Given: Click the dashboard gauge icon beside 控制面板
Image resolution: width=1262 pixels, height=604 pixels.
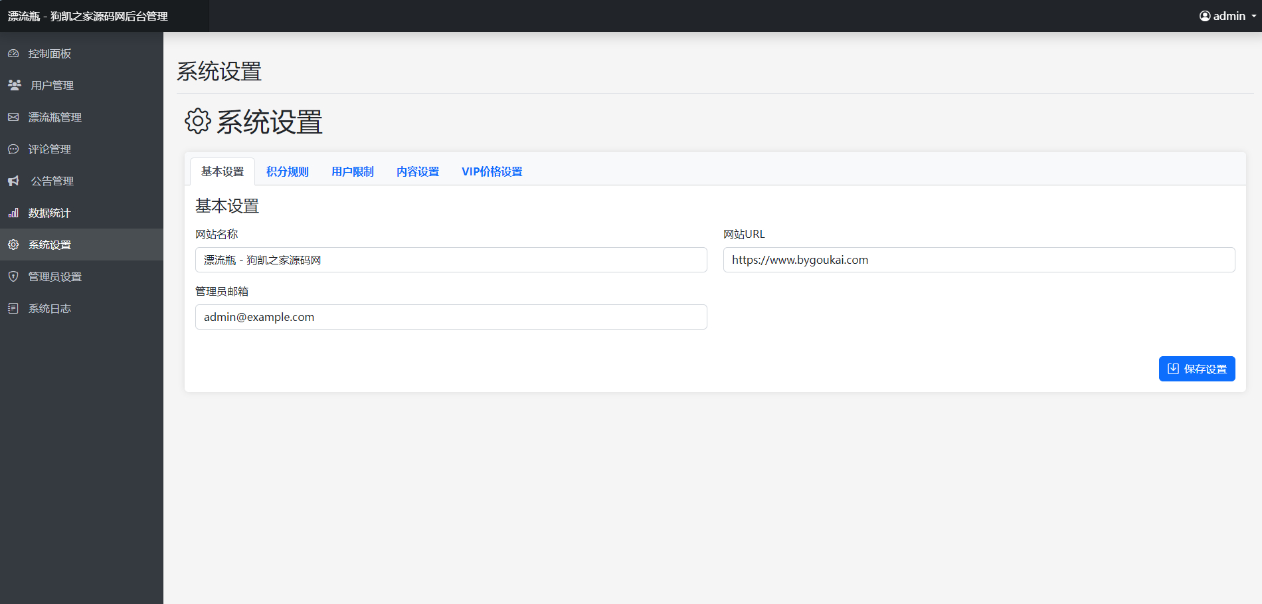Looking at the screenshot, I should [x=13, y=53].
